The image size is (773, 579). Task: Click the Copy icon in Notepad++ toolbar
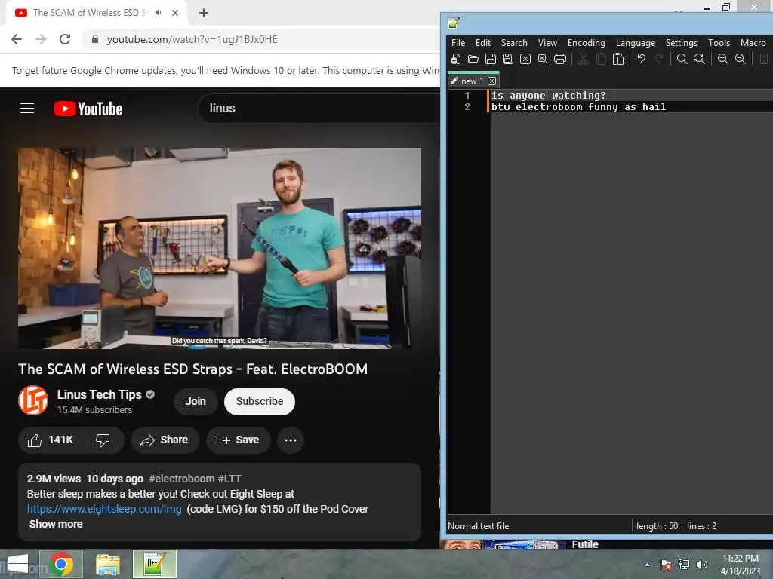pos(601,59)
